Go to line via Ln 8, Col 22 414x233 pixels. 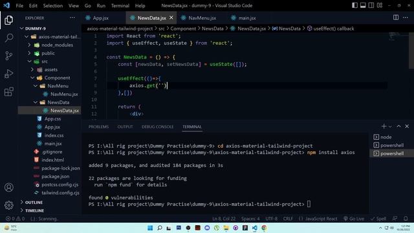pos(224,219)
